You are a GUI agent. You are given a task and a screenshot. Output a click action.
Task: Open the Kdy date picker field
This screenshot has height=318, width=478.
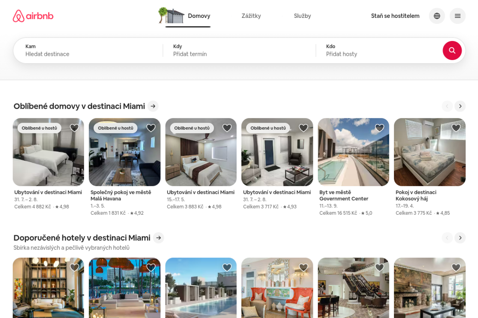(239, 50)
